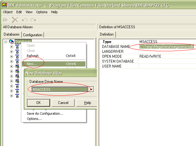Click Save As Configuration... menu entry
Screen dimensions: 196x146
[45, 113]
